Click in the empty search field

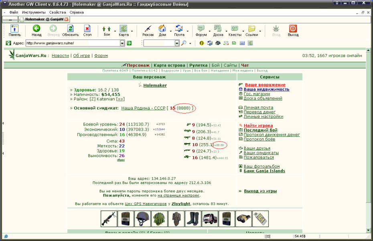(x=159, y=43)
